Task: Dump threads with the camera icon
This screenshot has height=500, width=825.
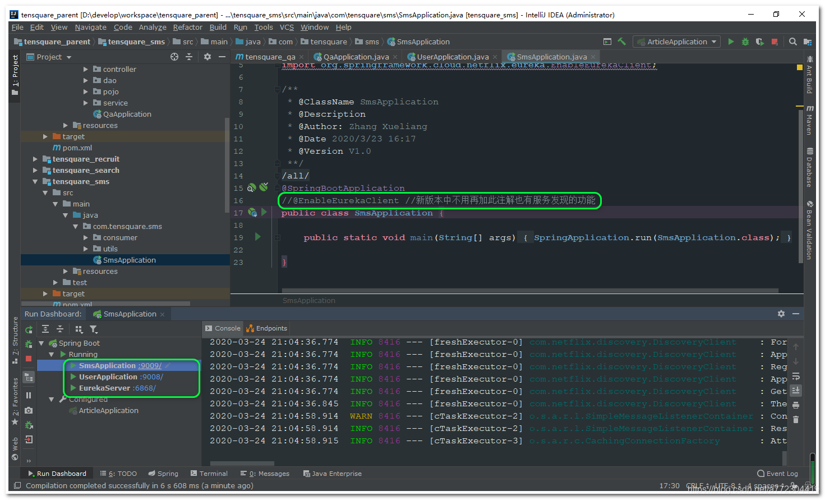Action: click(29, 410)
